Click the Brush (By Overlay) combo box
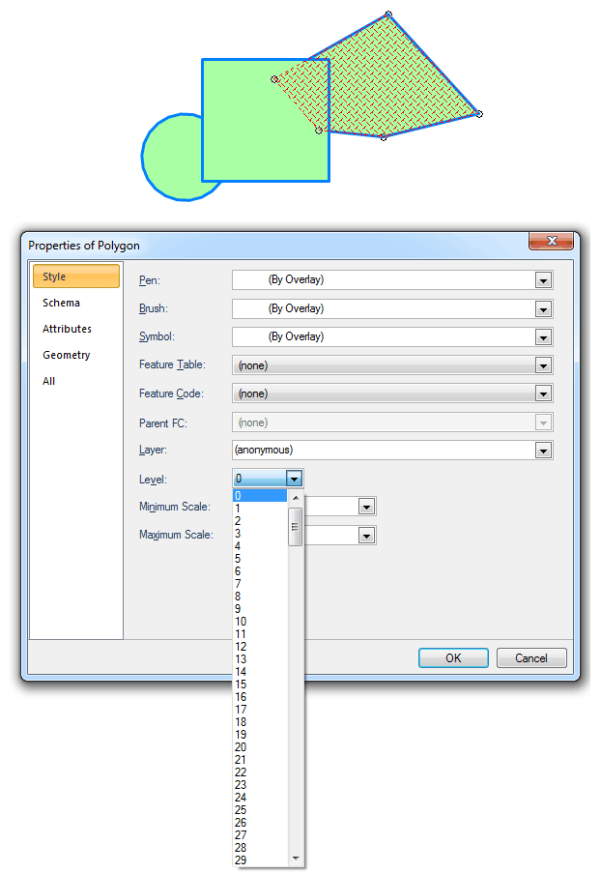The image size is (601, 874). coord(392,308)
